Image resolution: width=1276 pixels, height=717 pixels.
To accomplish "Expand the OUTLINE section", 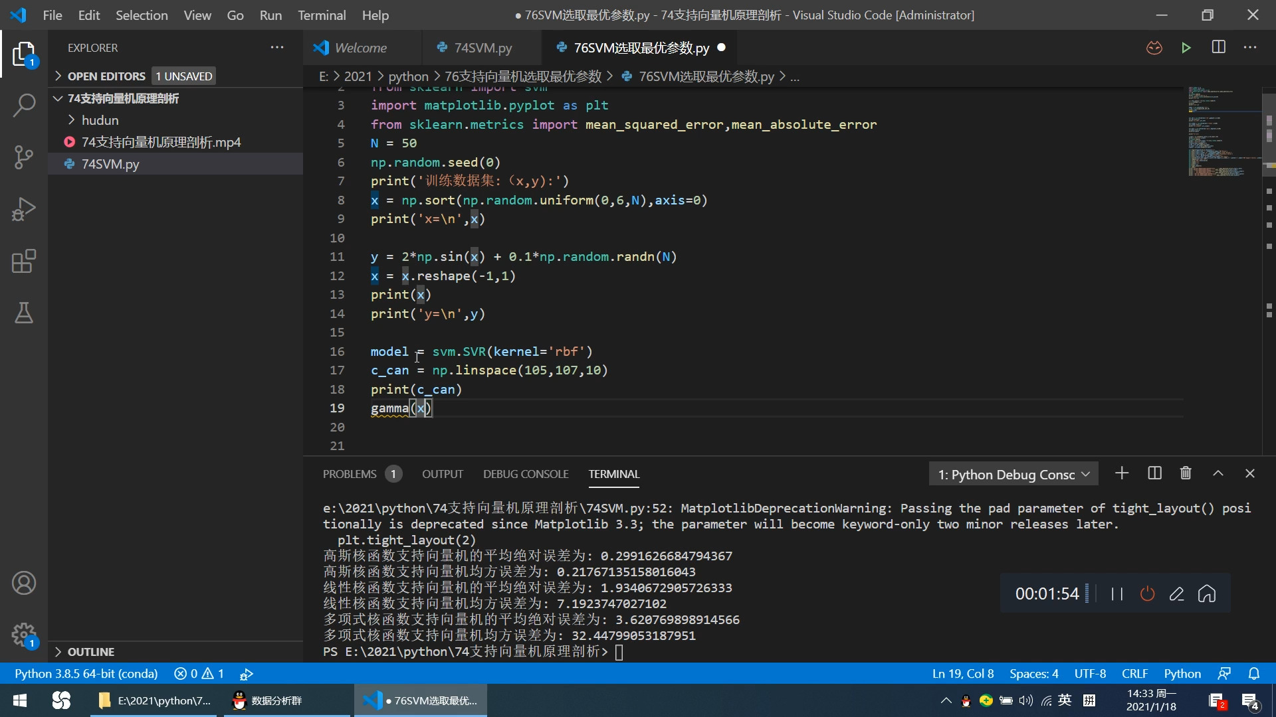I will coord(90,652).
